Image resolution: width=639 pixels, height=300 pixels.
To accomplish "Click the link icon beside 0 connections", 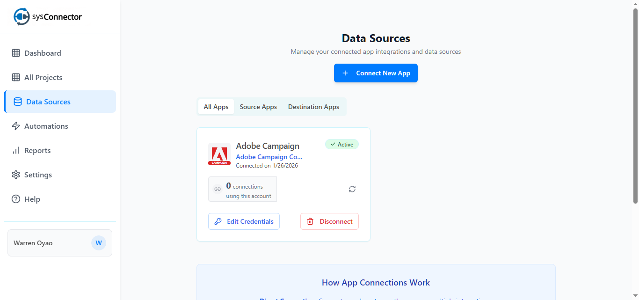I will tap(218, 189).
